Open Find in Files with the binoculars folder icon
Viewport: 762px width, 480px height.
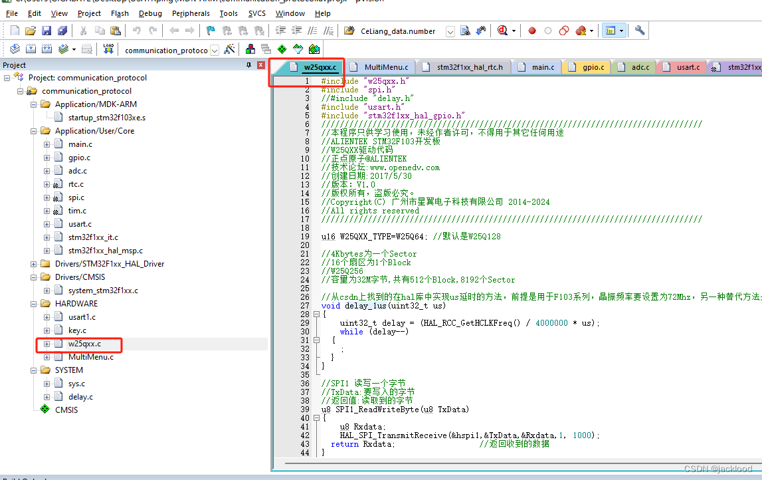coord(349,31)
